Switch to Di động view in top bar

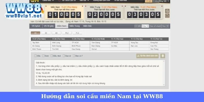[x=156, y=1]
